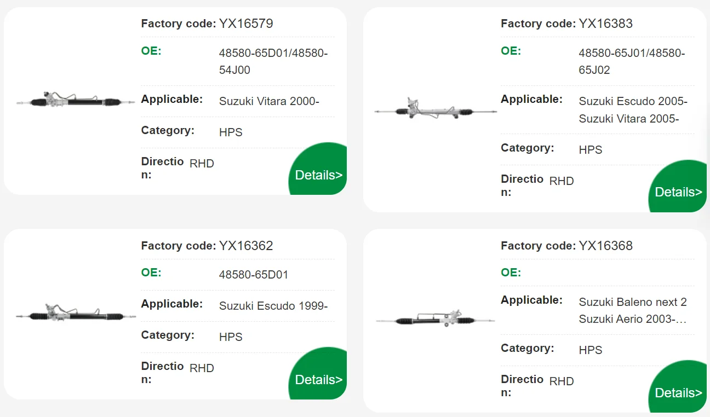Click Suzuki Escudo 2005- applicable text
The width and height of the screenshot is (710, 417).
tap(633, 101)
